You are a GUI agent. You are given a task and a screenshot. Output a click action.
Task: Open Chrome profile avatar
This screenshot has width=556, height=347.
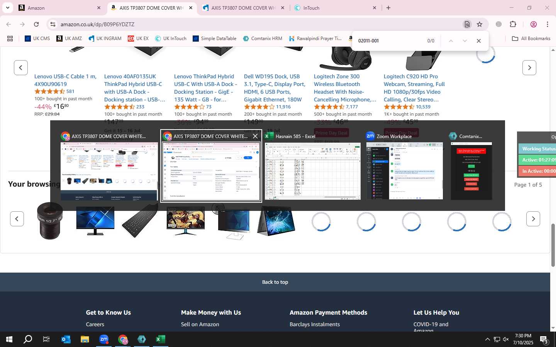pos(534,24)
